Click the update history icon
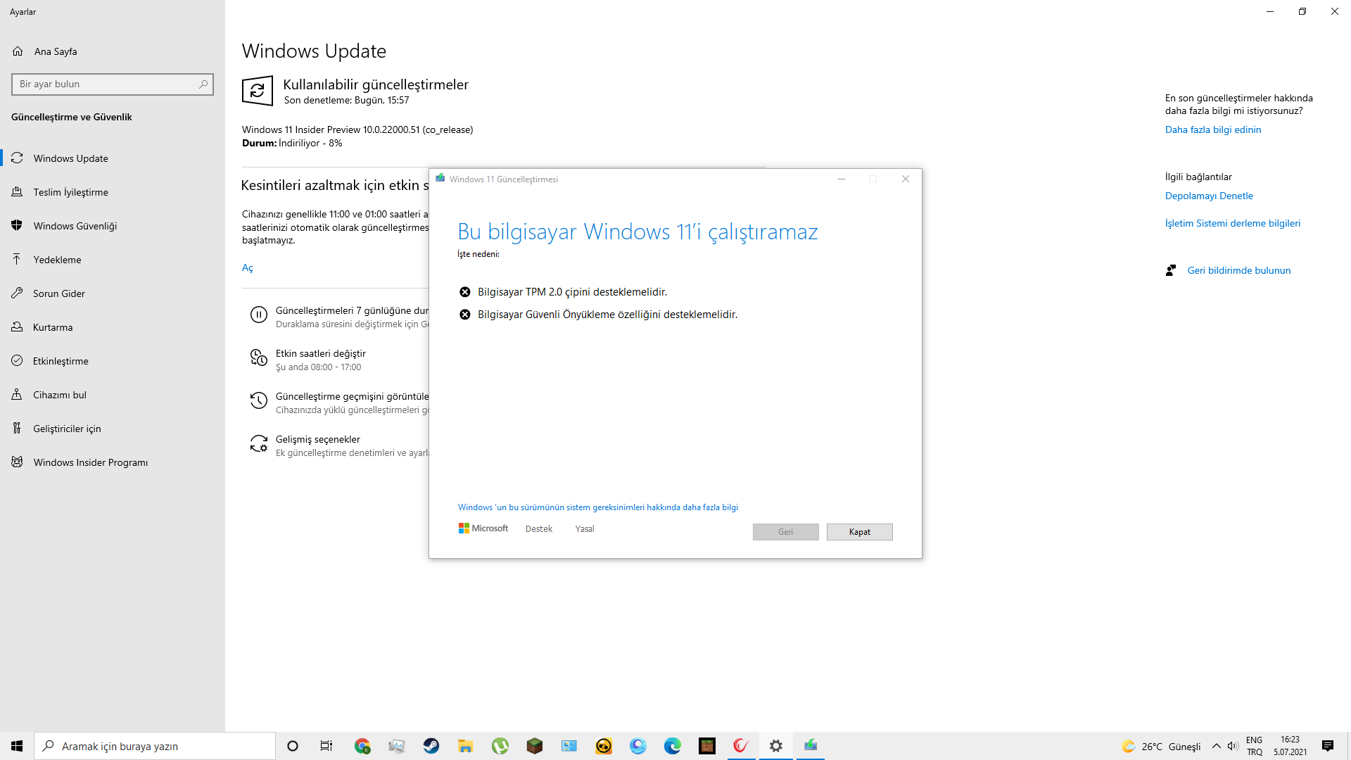 click(259, 401)
